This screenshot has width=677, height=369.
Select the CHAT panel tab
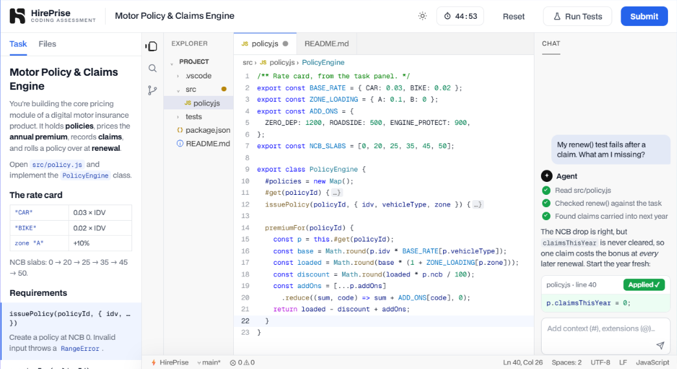(x=551, y=43)
